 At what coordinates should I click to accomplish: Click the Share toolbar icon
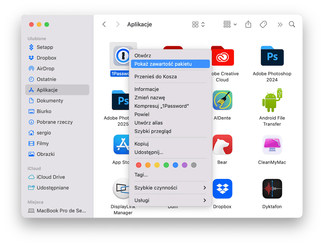tap(248, 24)
